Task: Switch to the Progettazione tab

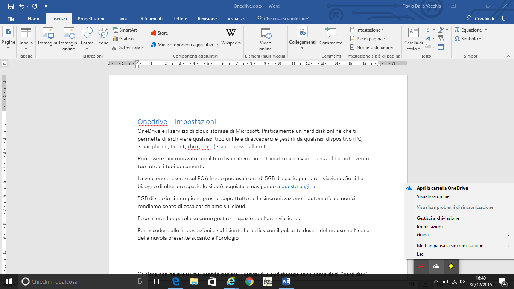Action: pyautogui.click(x=91, y=19)
